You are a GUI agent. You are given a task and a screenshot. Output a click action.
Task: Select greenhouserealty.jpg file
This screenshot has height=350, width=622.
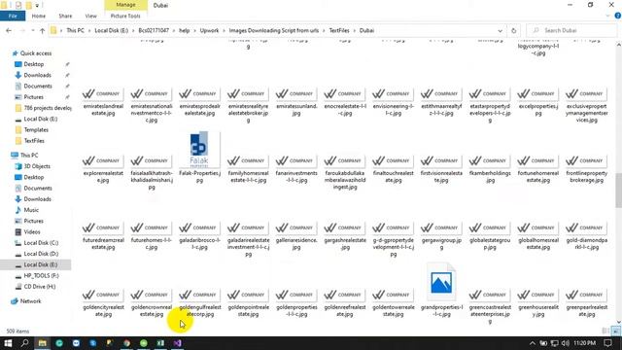537,303
